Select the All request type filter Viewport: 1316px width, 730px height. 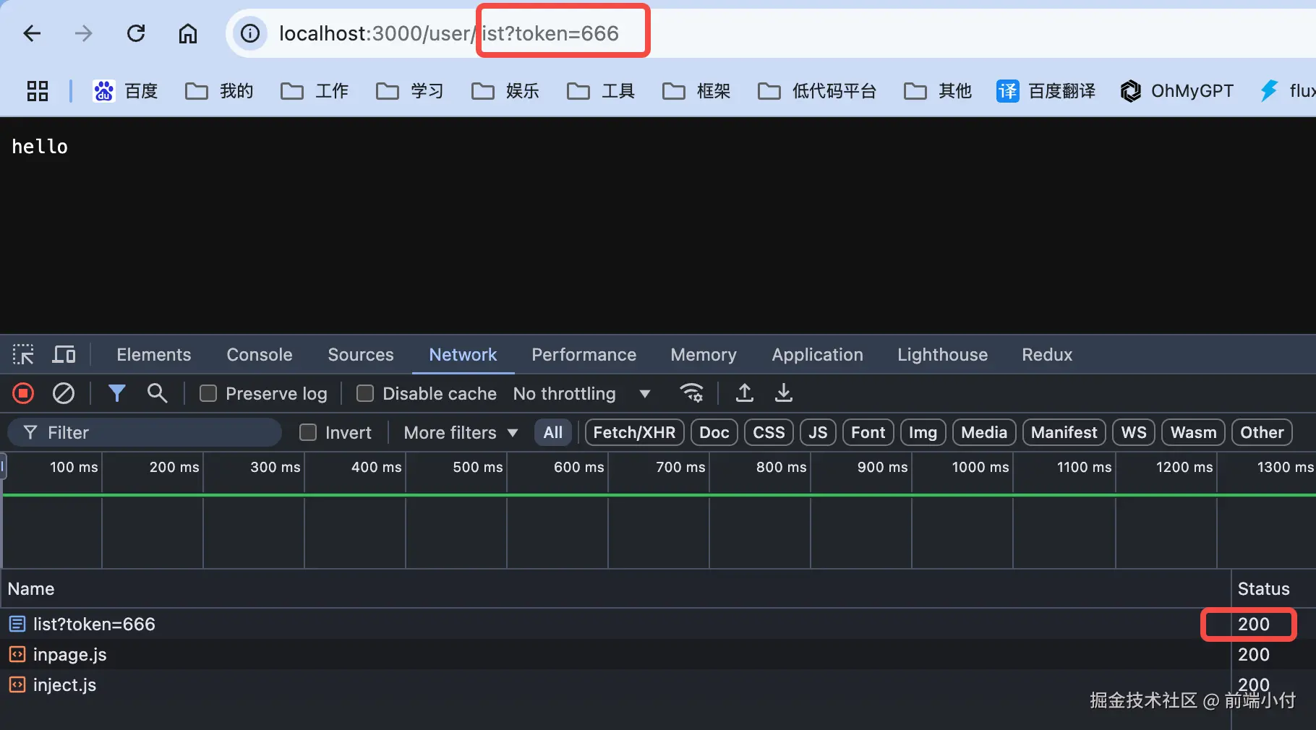click(553, 432)
